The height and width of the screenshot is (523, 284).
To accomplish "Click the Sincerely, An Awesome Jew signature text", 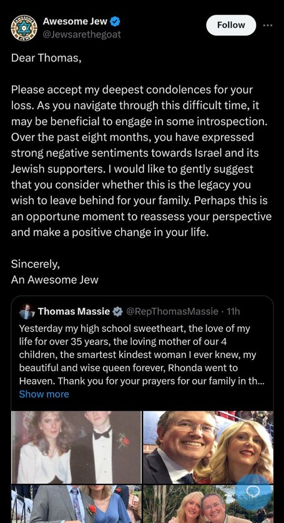I will pos(54,272).
